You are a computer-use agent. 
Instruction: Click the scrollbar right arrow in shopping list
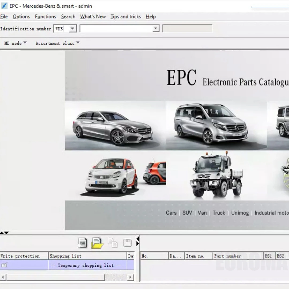[130, 277]
